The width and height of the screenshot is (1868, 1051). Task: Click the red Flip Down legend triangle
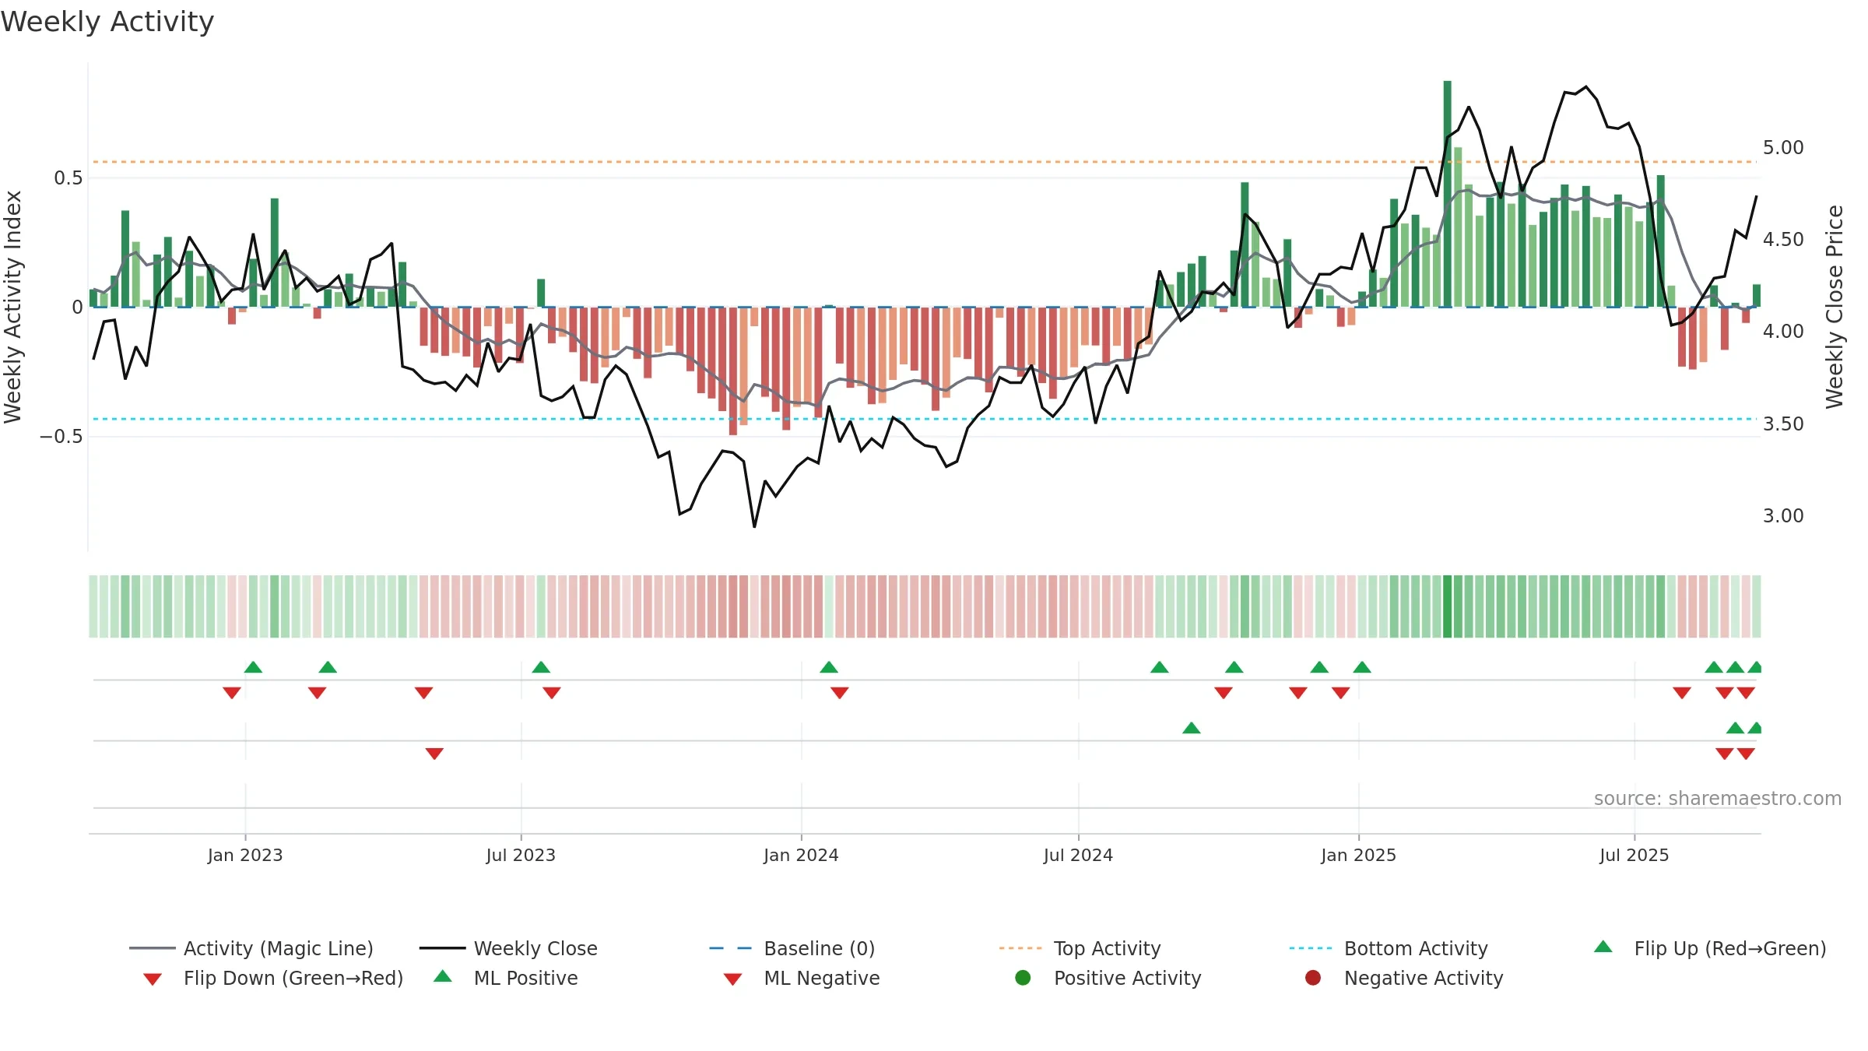[x=153, y=979]
